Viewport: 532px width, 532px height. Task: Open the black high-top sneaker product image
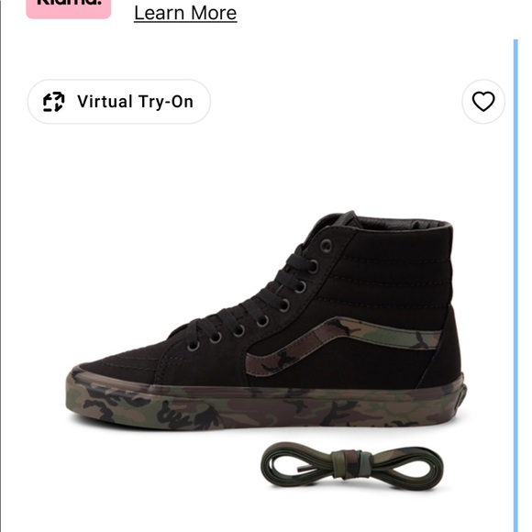click(266, 321)
